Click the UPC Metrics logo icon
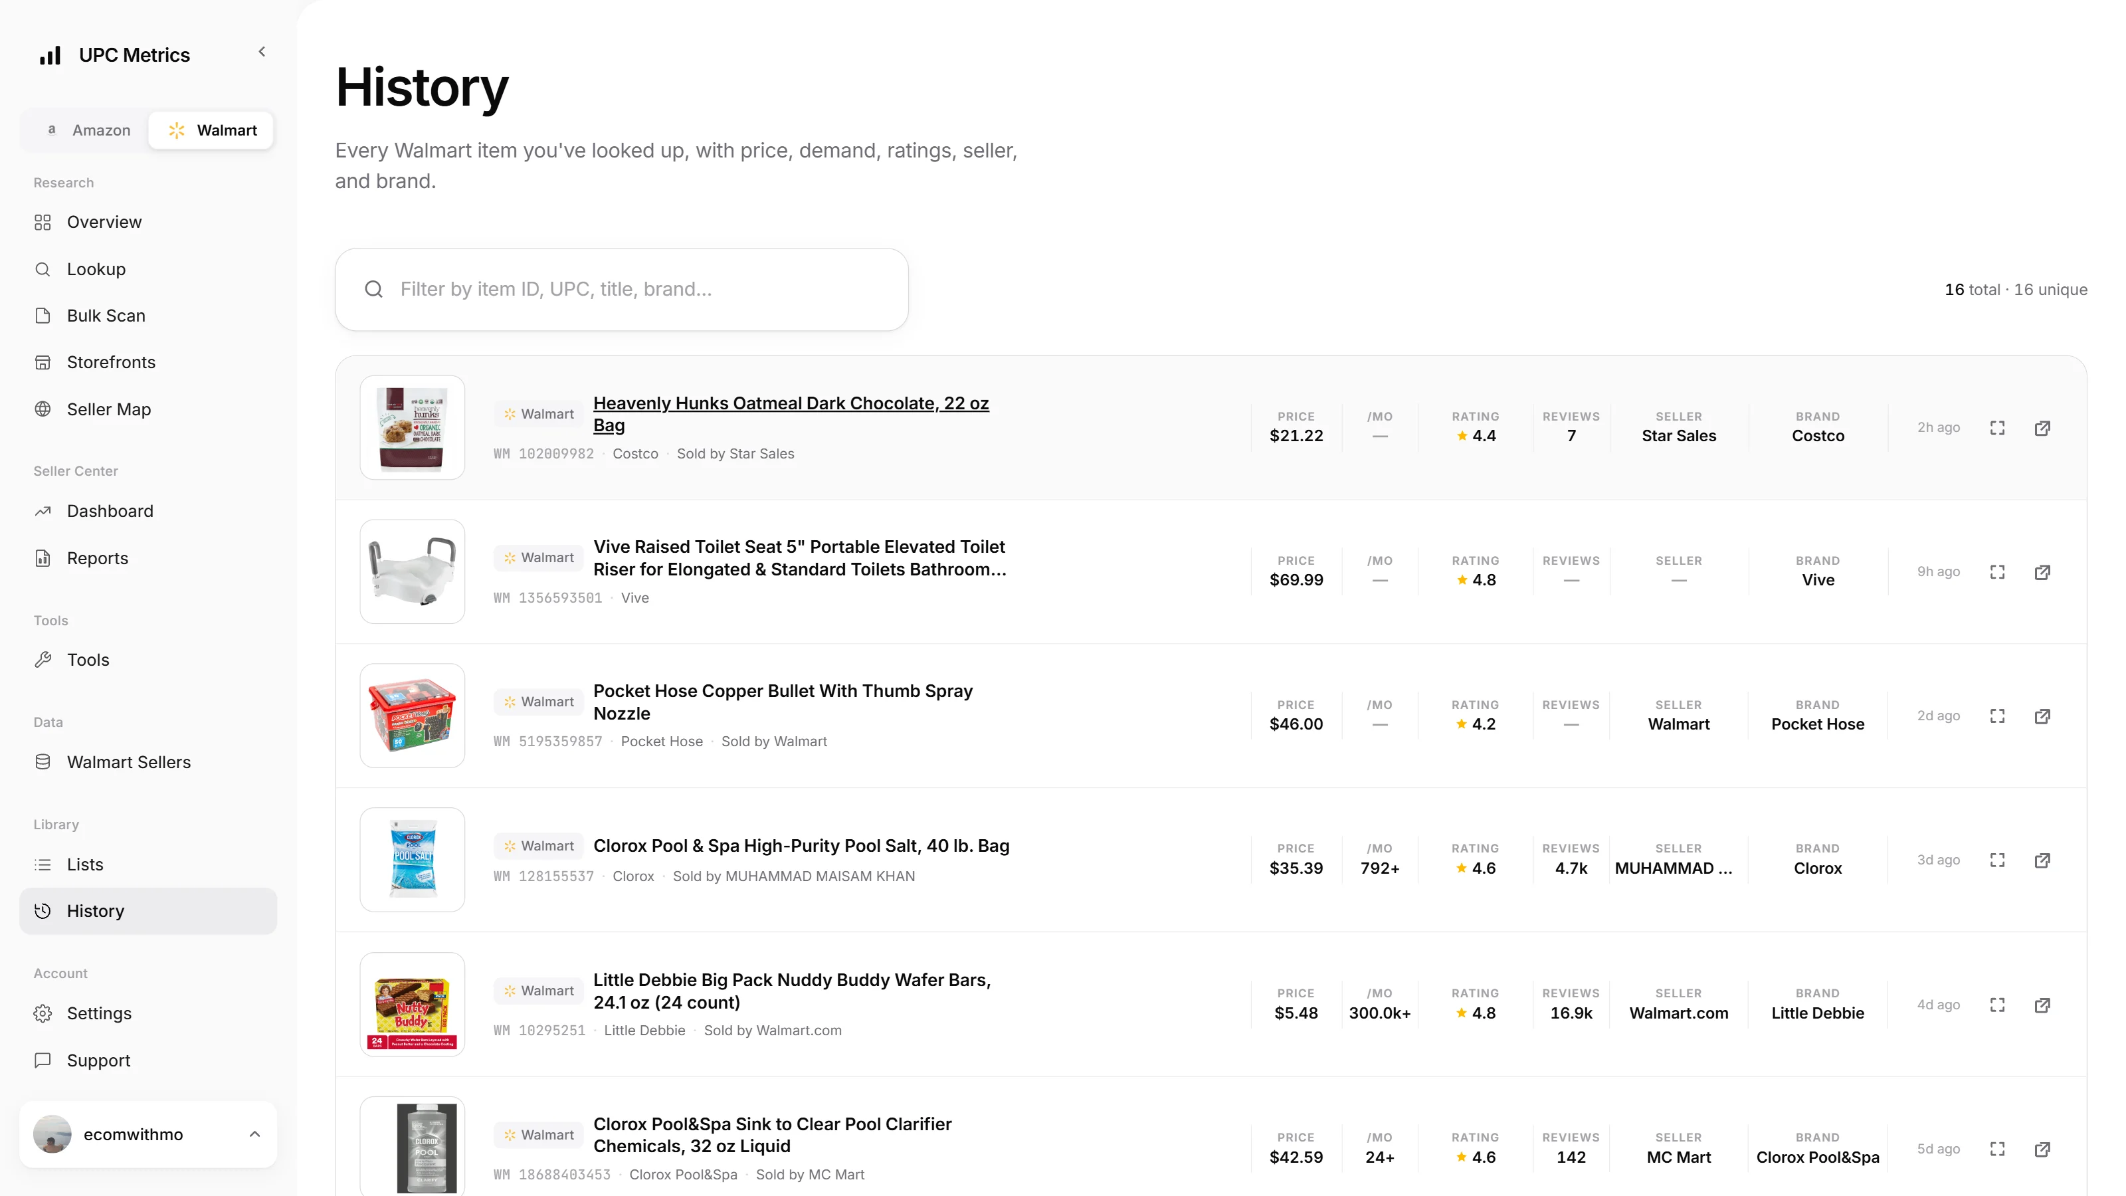This screenshot has width=2126, height=1196. [x=50, y=55]
